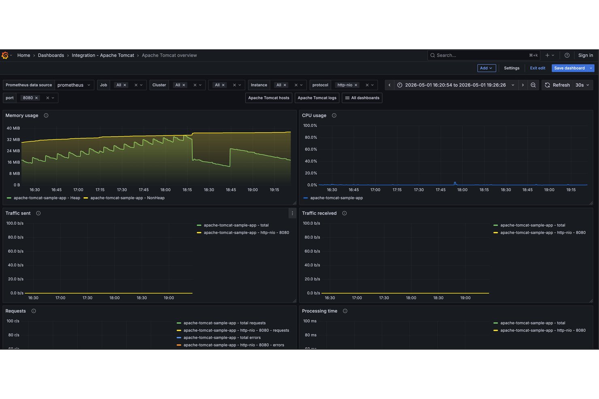Show CPU usage panel info icon
Viewport: 599px width, 399px height.
click(x=334, y=116)
